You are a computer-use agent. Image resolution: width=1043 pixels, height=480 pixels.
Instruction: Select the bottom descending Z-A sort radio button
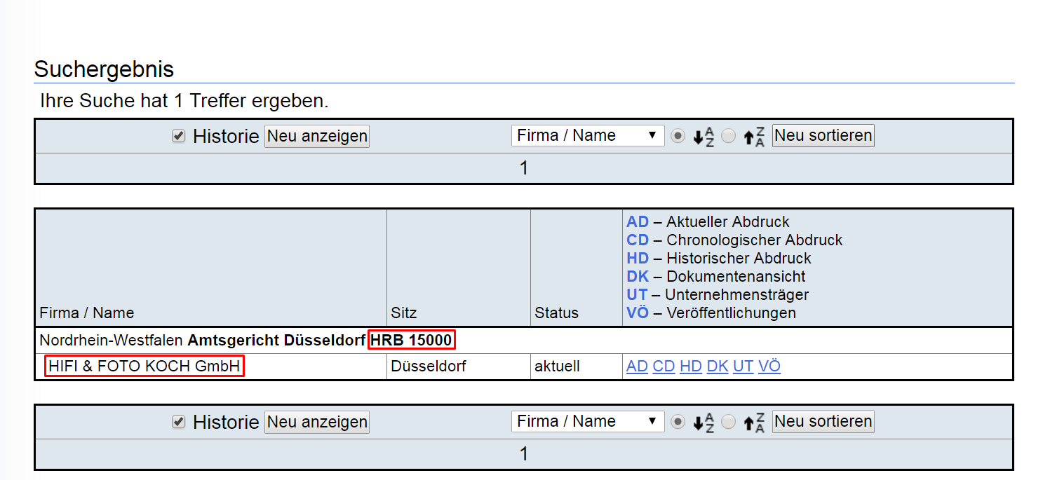pyautogui.click(x=729, y=423)
